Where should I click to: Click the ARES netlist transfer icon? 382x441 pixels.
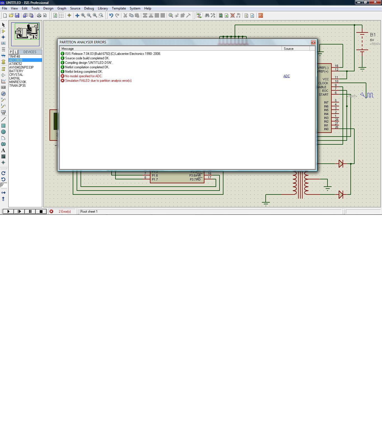(260, 16)
